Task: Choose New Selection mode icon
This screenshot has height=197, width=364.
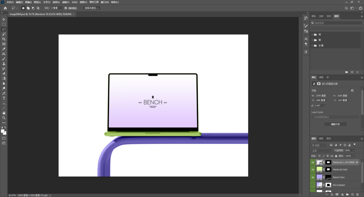Action: [x=23, y=8]
